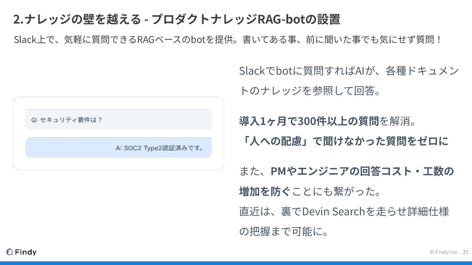Click the Findy logo icon

(10, 252)
